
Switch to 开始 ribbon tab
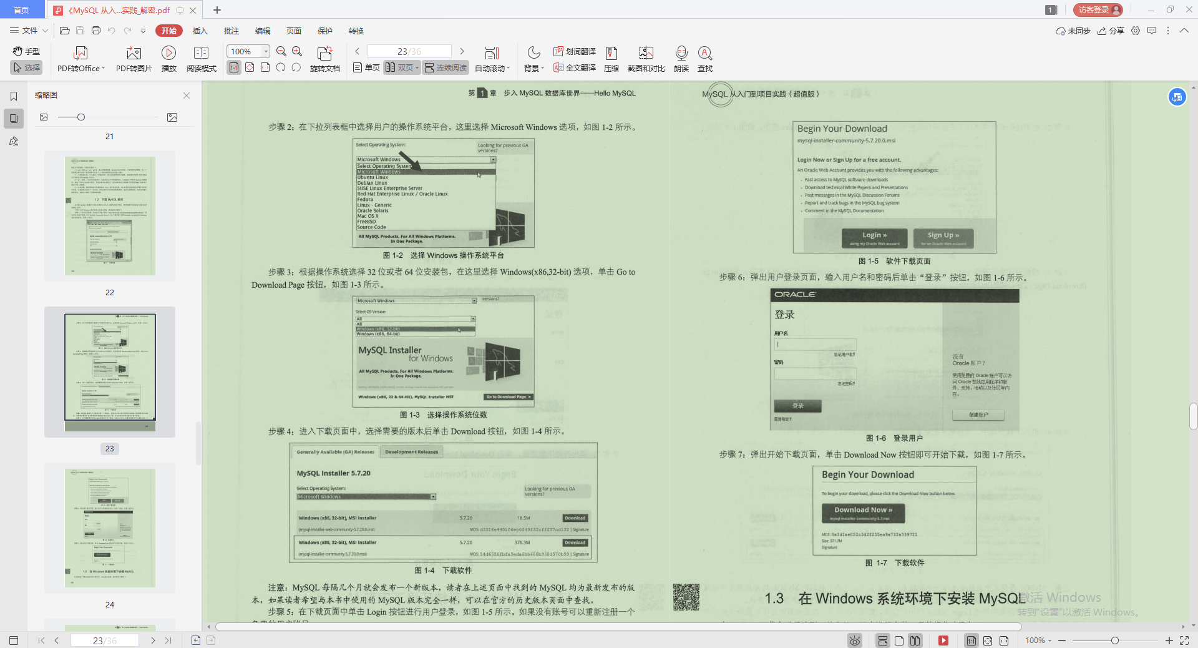point(168,31)
